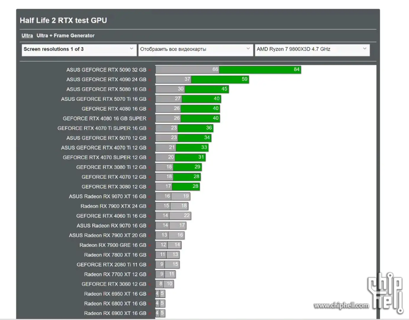The image size is (409, 320).
Task: Select the Radeon RX 7800 XT 16 GB label
Action: tap(115, 255)
